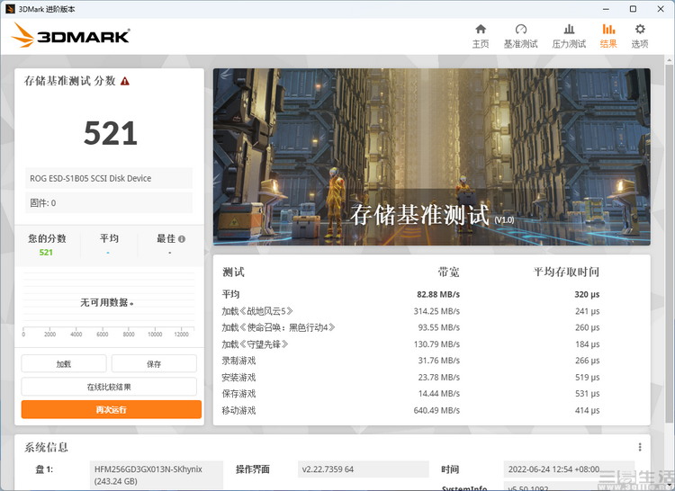This screenshot has height=491, width=675.
Task: Minimize the 3DMark window
Action: pyautogui.click(x=606, y=9)
